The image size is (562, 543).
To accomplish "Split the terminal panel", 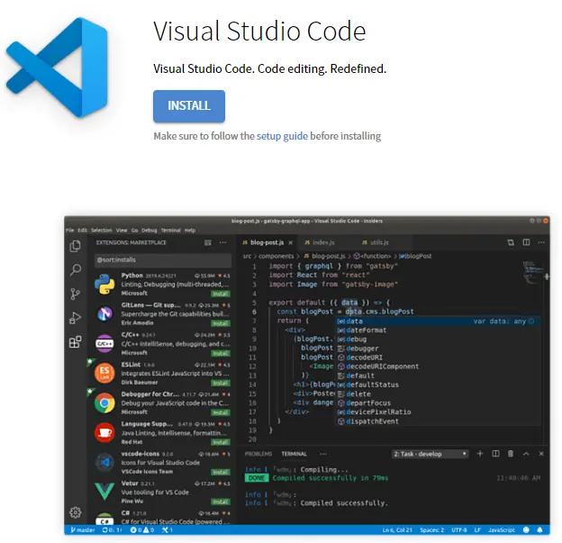I will [495, 454].
